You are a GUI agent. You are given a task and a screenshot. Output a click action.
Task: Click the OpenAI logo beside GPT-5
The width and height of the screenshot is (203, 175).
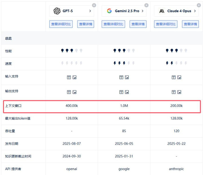coord(57,11)
